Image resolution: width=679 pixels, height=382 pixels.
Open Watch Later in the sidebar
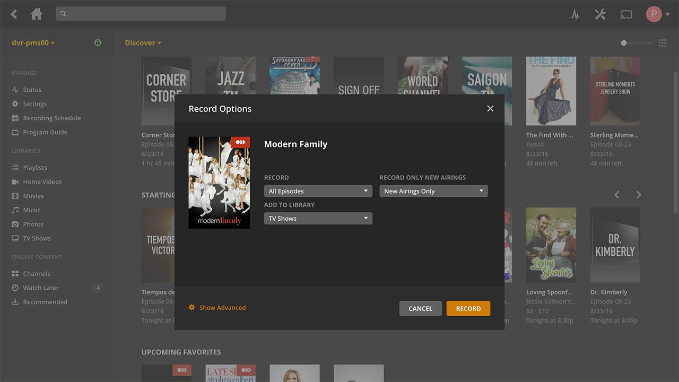41,288
